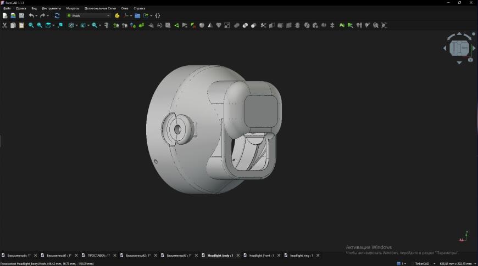
Task: Expand the link actions dropdown arrow
Action: (x=151, y=15)
